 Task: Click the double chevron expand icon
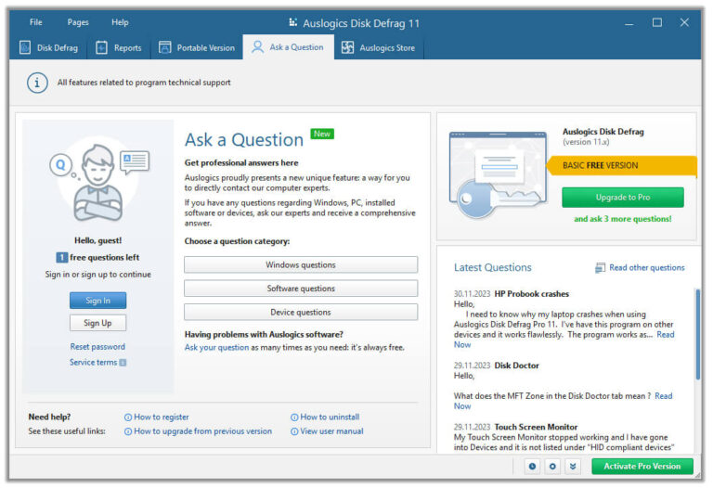(x=573, y=467)
